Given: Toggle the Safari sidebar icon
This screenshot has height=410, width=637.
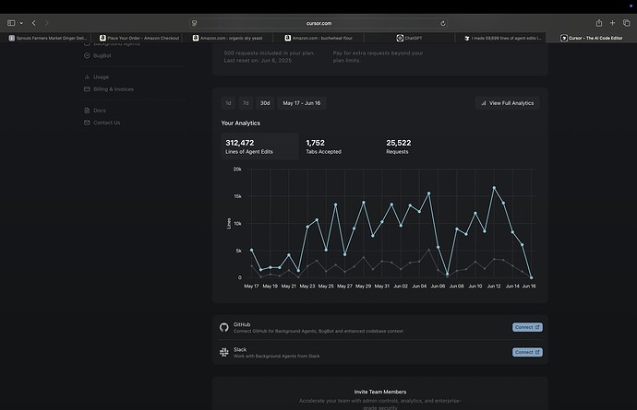Looking at the screenshot, I should click(x=11, y=23).
